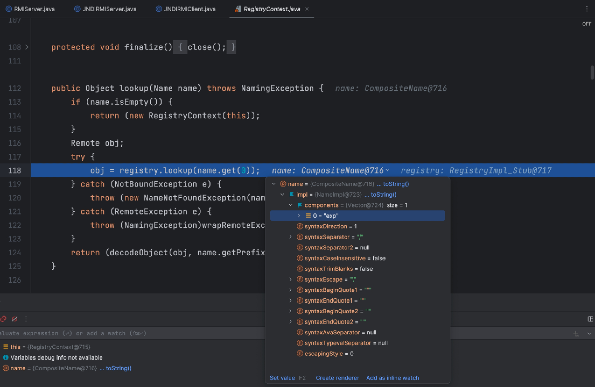Activate the RegistryContext.java tab
The image size is (595, 387).
272,9
